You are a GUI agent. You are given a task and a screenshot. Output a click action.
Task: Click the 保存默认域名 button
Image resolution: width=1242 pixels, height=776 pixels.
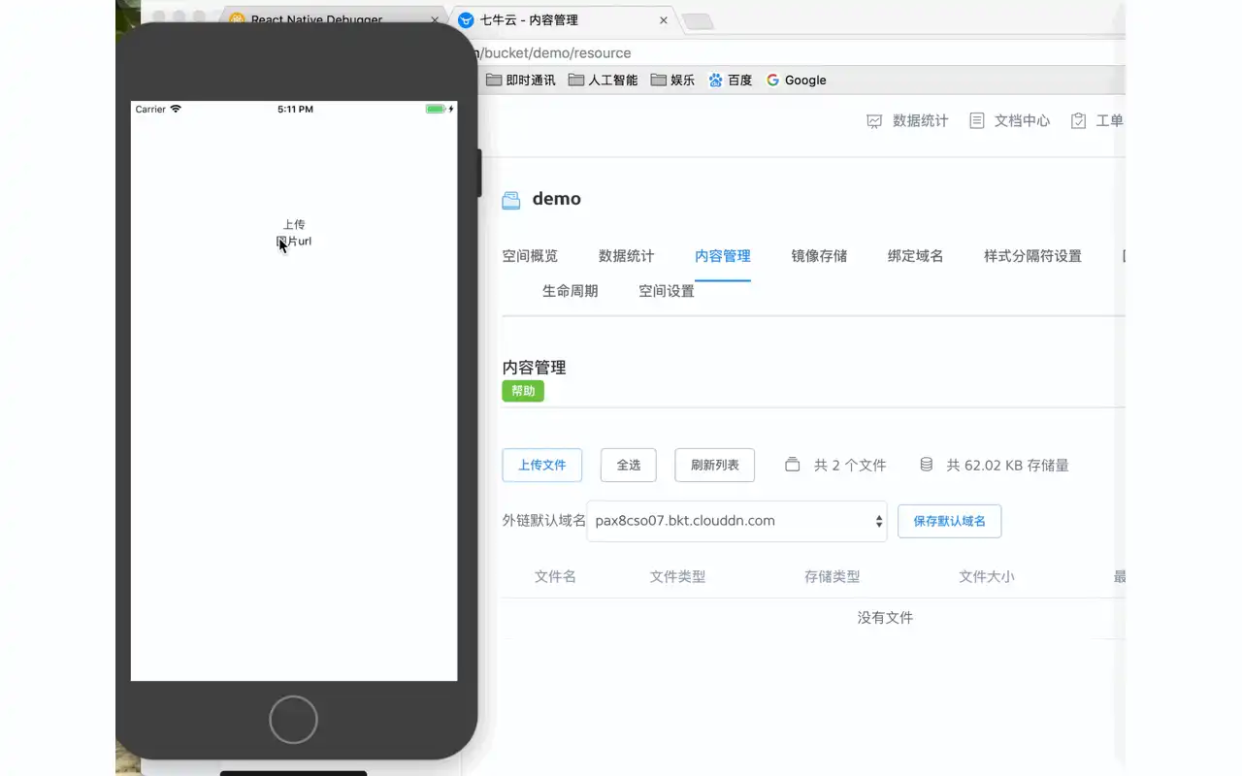pyautogui.click(x=949, y=521)
